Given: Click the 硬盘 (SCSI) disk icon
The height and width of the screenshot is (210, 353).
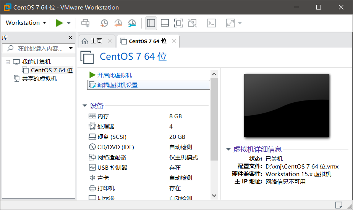Looking at the screenshot, I should click(x=92, y=137).
